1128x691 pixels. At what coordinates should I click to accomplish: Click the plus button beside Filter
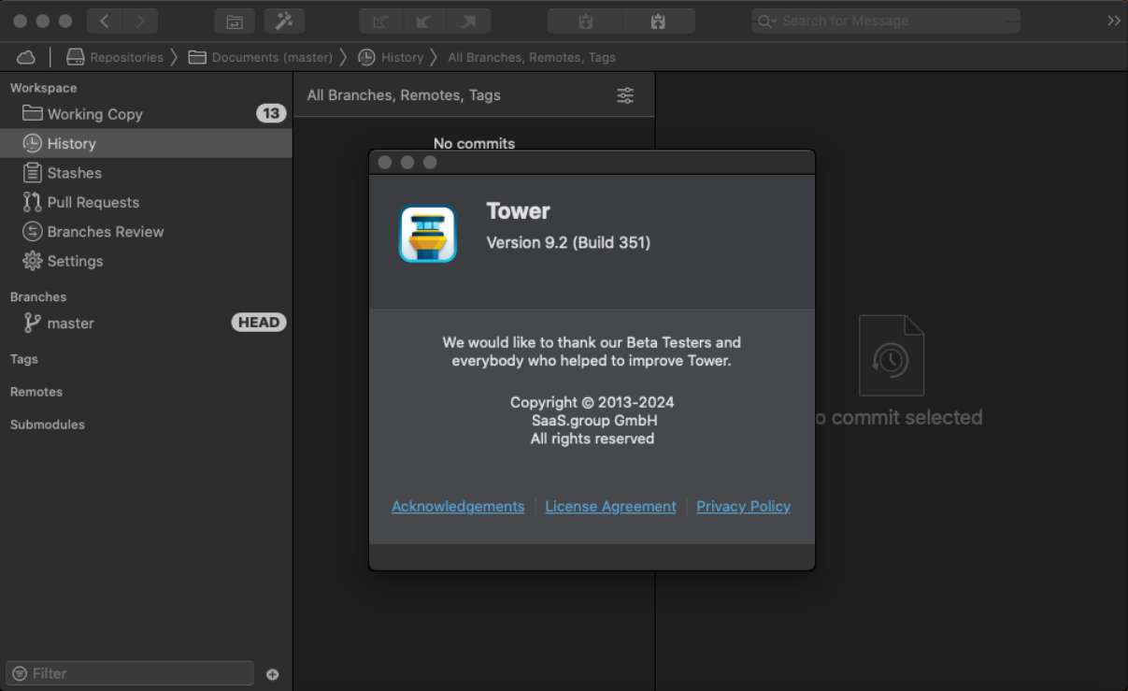[x=273, y=674]
